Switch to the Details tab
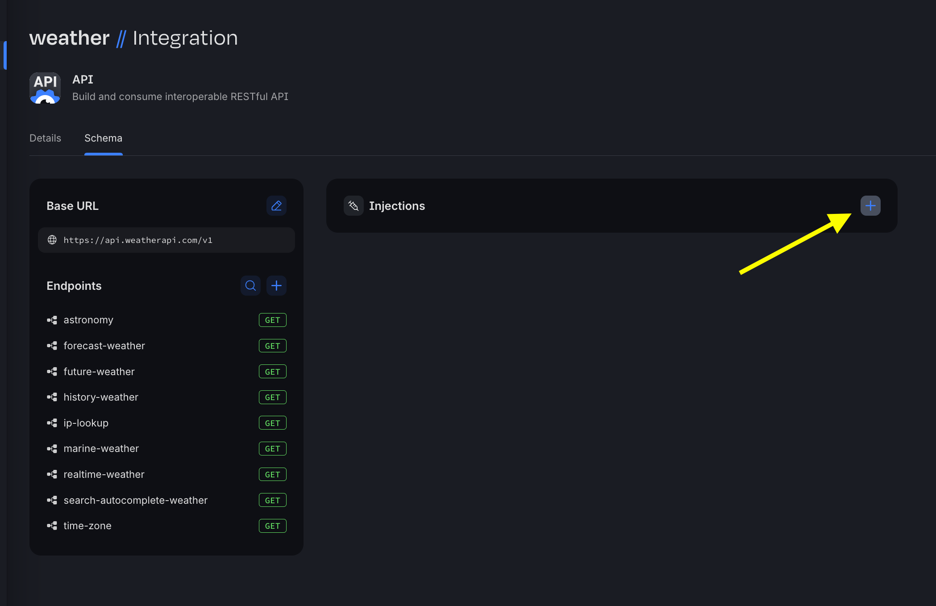Image resolution: width=936 pixels, height=606 pixels. (x=45, y=138)
